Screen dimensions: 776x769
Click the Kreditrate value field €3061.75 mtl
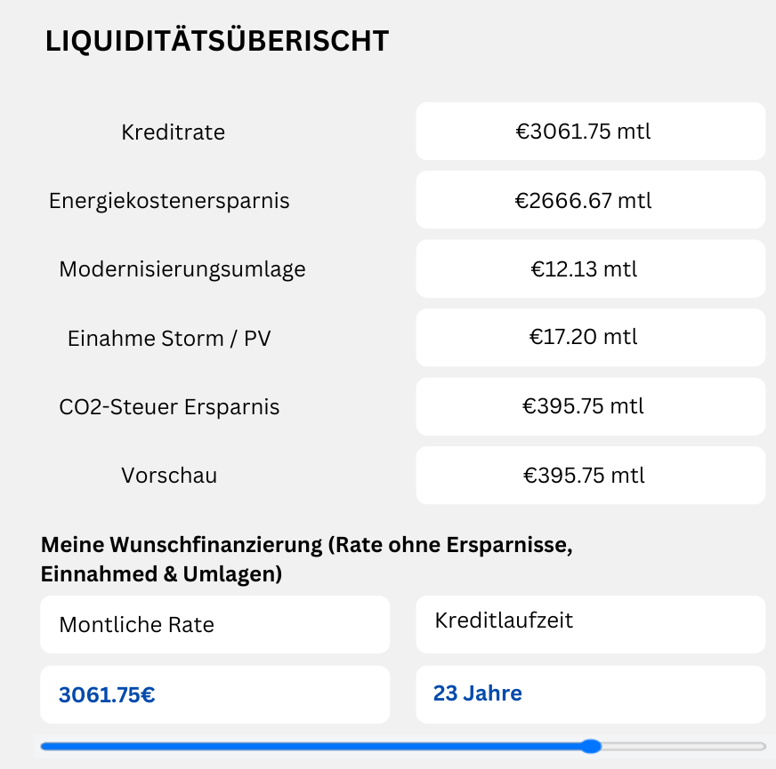(590, 132)
